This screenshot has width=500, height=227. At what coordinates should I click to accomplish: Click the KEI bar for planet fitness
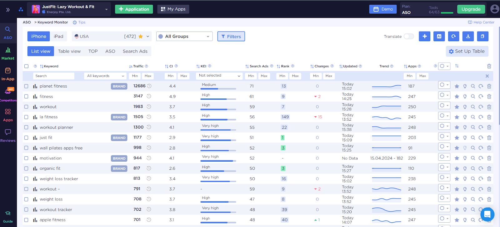pyautogui.click(x=218, y=89)
